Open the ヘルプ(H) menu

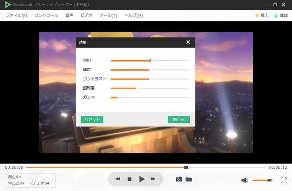pyautogui.click(x=134, y=16)
